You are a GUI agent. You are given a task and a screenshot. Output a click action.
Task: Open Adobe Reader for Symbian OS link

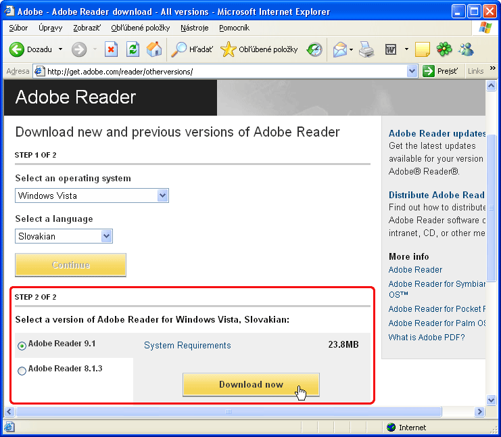(x=437, y=289)
